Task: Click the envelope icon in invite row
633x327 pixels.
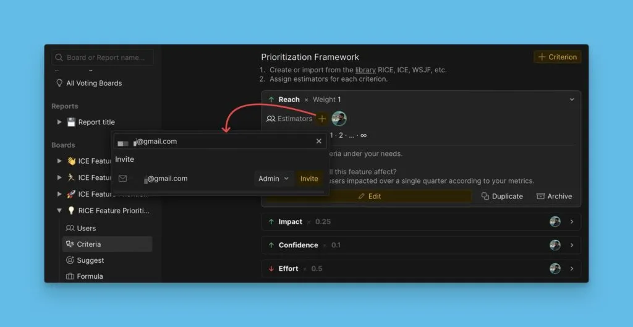Action: click(122, 179)
